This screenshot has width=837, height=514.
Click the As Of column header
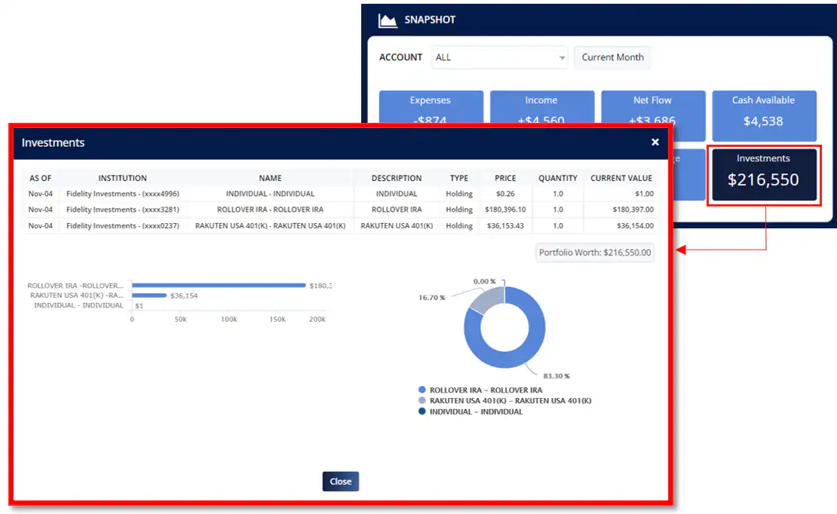40,179
